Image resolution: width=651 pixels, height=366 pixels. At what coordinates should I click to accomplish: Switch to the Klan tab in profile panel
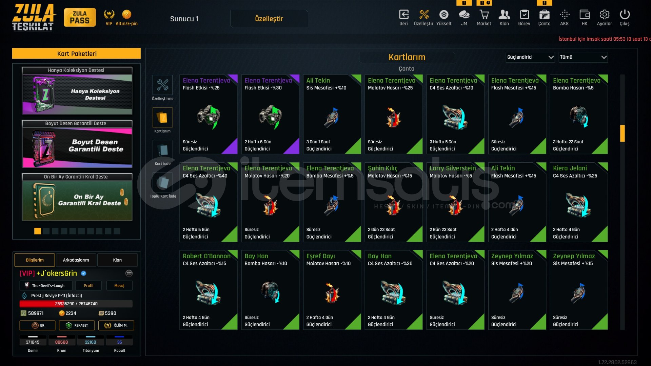point(117,260)
